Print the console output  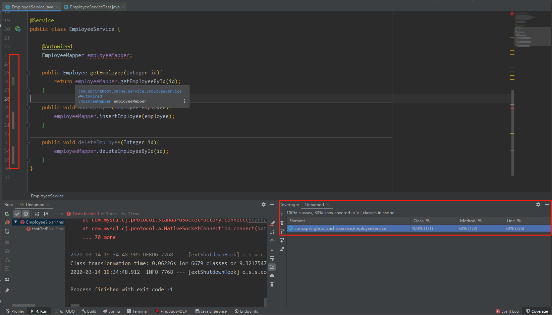[272, 276]
